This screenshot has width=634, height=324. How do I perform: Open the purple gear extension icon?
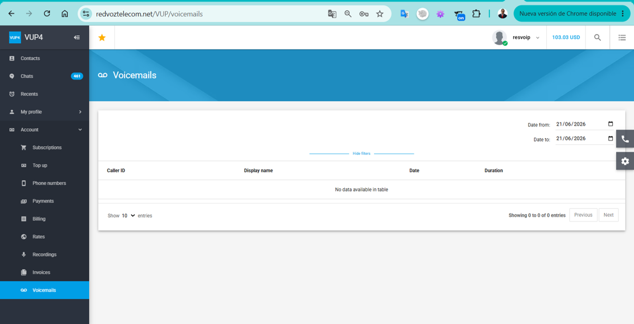click(440, 14)
